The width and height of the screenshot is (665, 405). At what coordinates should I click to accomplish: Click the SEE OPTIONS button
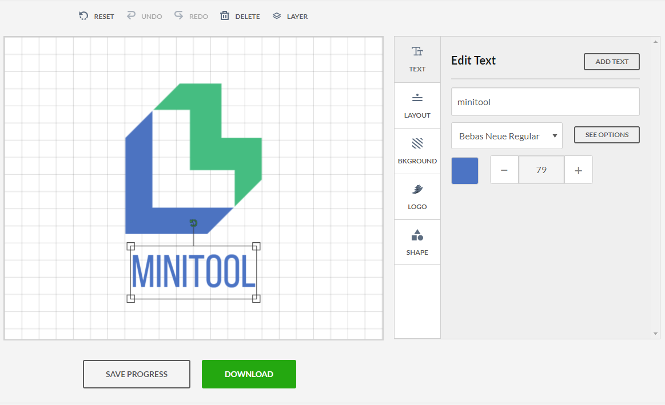tap(607, 135)
